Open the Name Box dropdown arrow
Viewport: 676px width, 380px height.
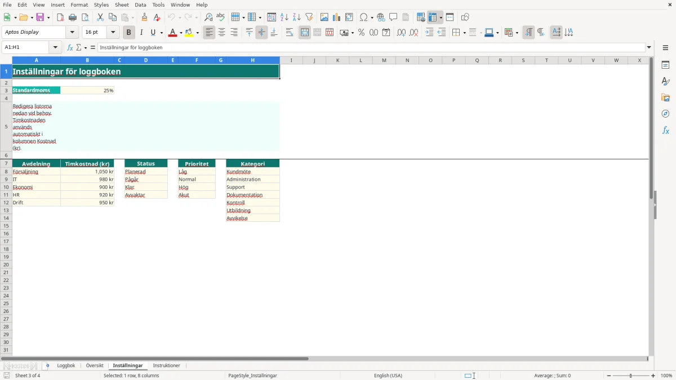[x=56, y=48]
